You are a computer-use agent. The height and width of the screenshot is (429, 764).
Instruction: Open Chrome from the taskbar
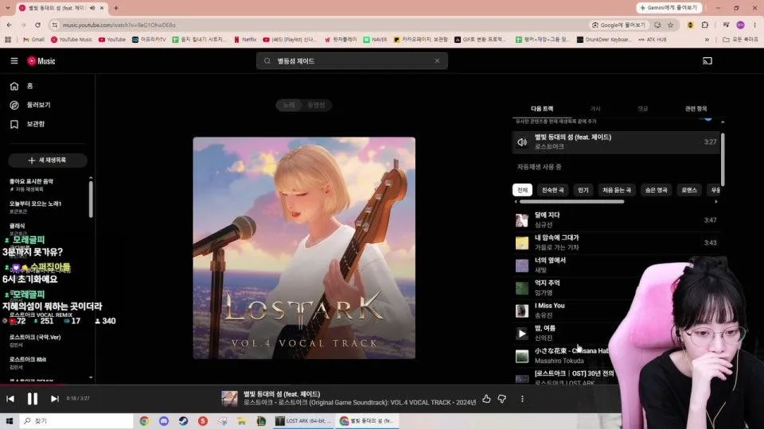click(x=144, y=421)
